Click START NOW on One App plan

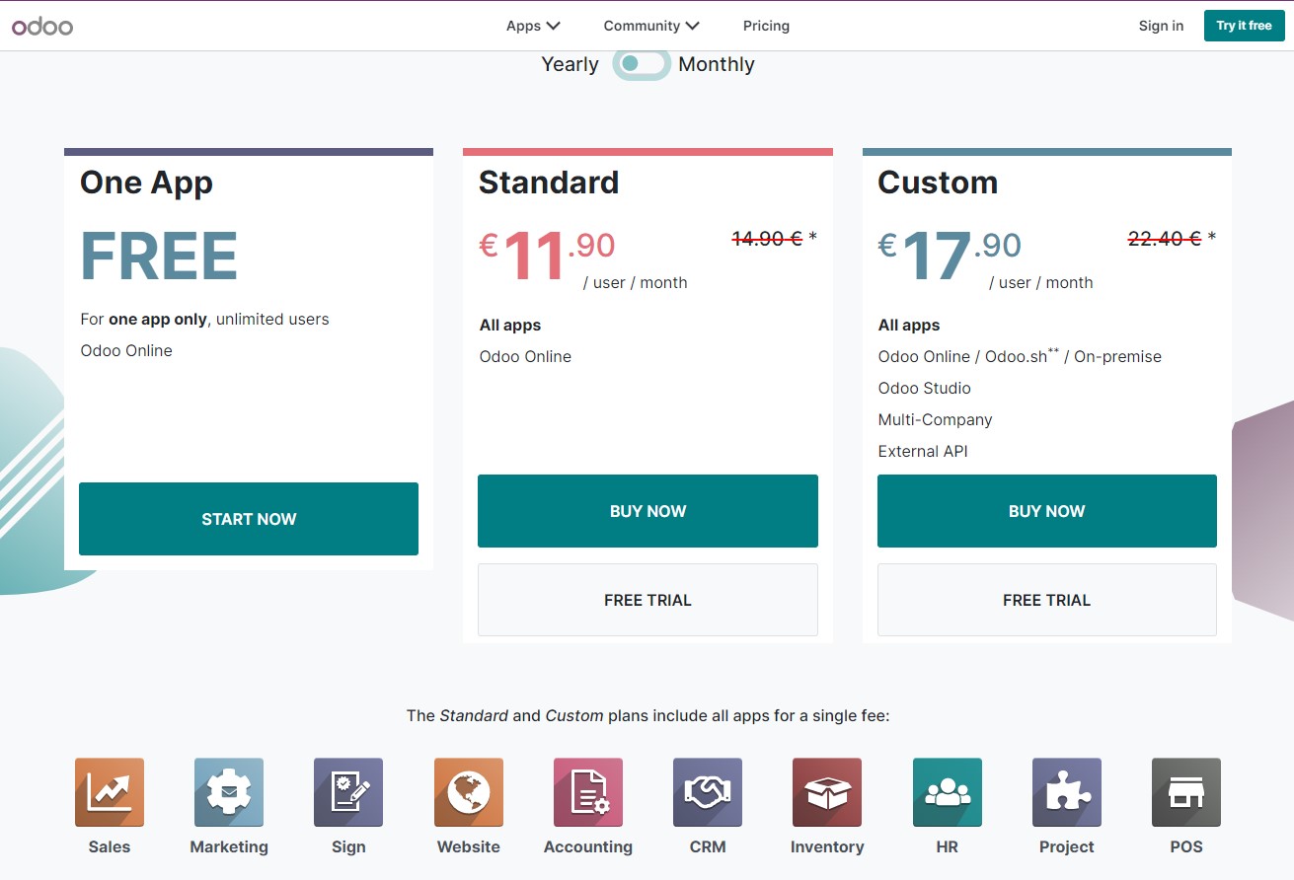click(x=249, y=519)
